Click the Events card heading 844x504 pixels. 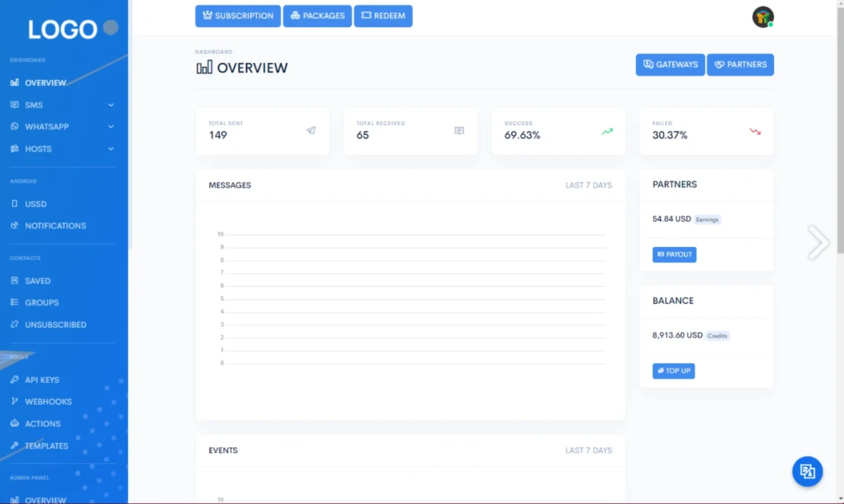[x=223, y=450]
